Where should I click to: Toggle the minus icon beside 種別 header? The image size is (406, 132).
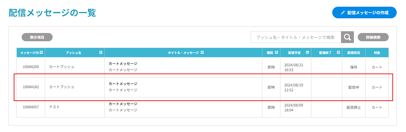pyautogui.click(x=277, y=52)
